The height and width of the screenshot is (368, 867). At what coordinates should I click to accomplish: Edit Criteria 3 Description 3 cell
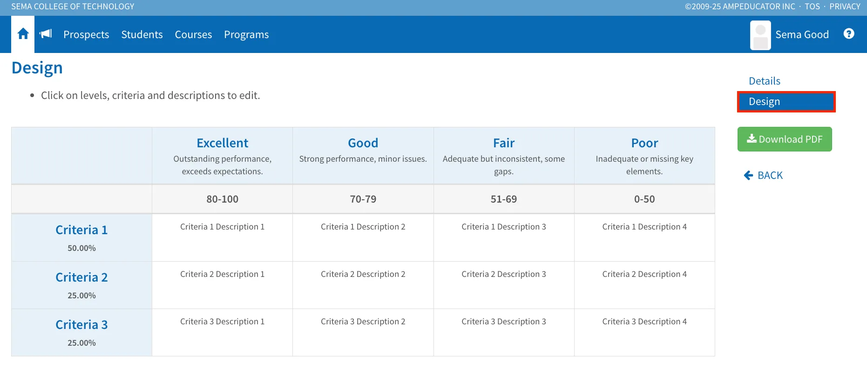[504, 332]
